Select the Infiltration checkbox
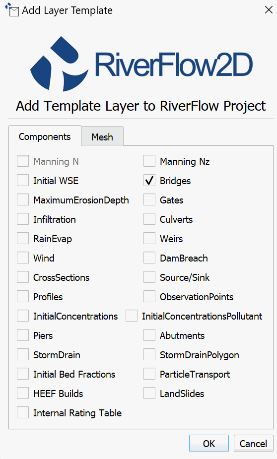 point(23,219)
